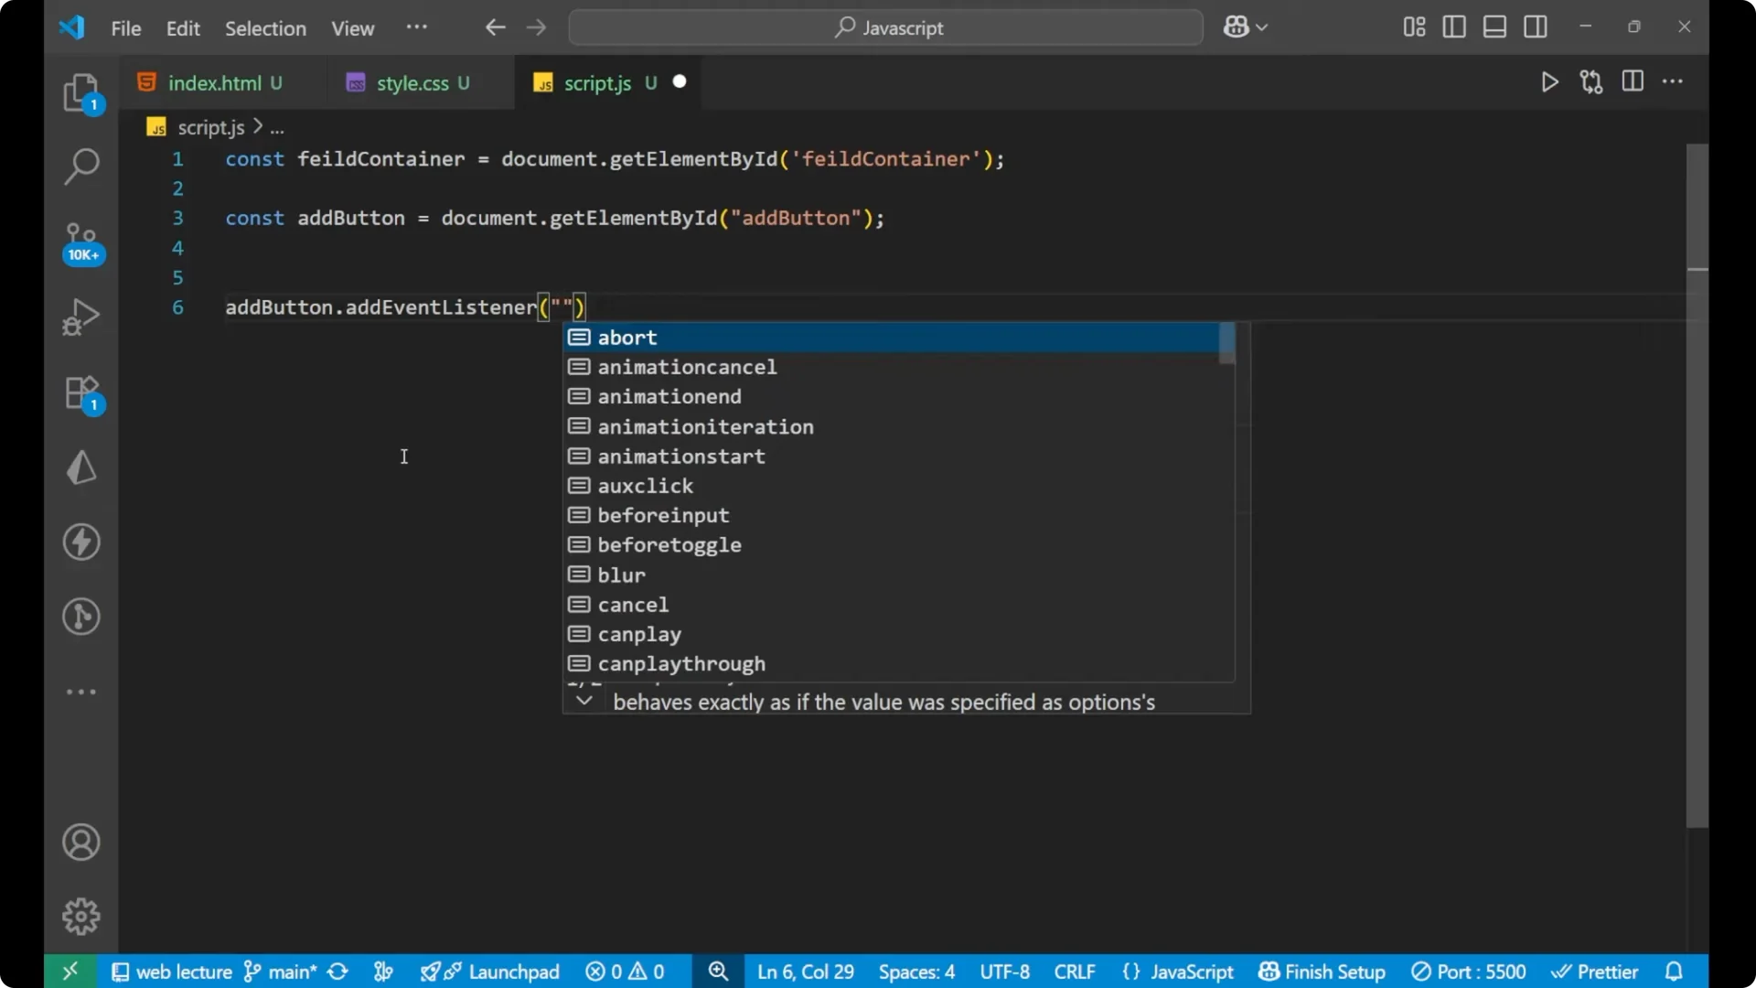Open the File menu

pyautogui.click(x=125, y=28)
